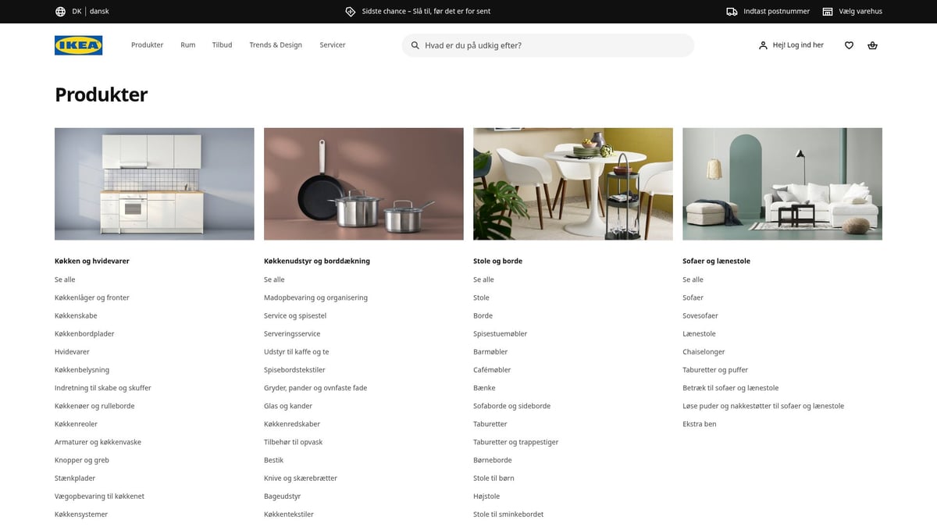Open the Højstole link under Stole og borde
Viewport: 937px width, 527px height.
coord(486,496)
